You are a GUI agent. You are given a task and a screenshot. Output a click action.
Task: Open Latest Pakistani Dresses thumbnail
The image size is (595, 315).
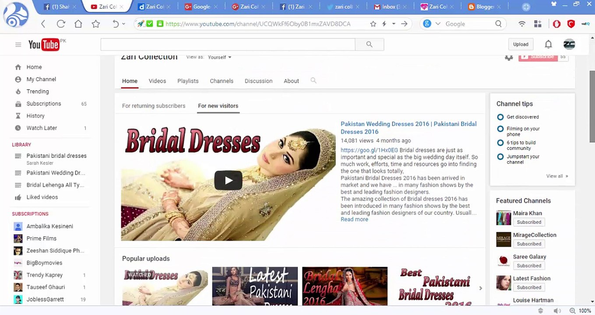click(255, 286)
